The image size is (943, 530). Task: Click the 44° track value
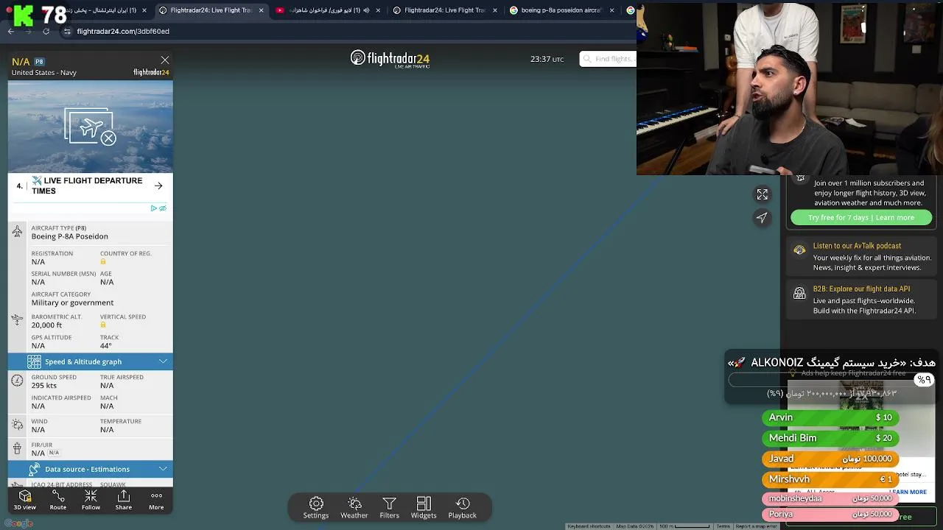pyautogui.click(x=106, y=346)
